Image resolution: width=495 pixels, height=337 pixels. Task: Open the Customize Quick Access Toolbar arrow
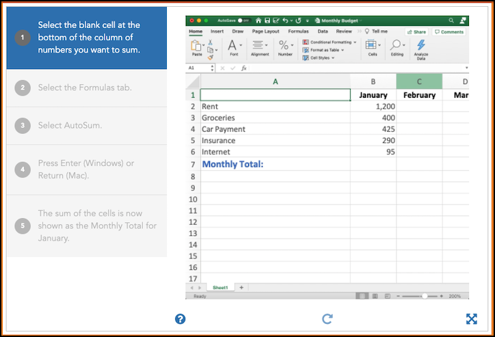[307, 21]
